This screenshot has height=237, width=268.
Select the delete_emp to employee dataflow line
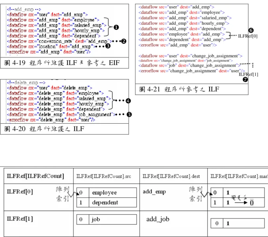(55, 93)
